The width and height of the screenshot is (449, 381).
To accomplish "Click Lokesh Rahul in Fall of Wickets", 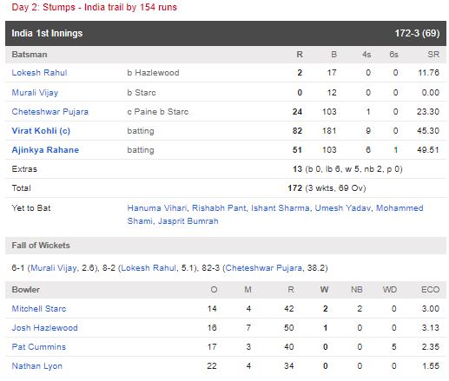I will (x=149, y=268).
